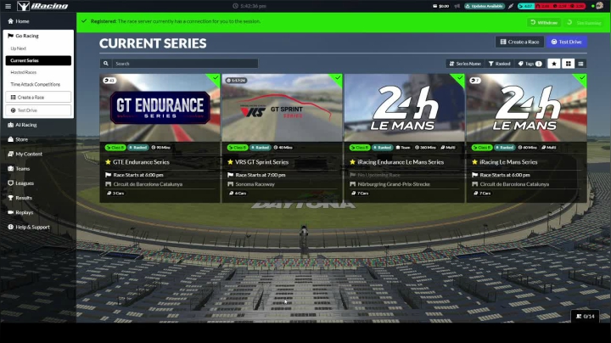Click Create a Race in sidebar
611x343 pixels.
pos(38,97)
